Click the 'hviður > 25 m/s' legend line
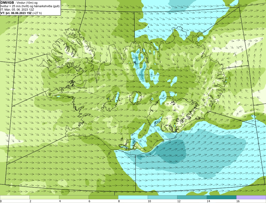 coord(30,6)
